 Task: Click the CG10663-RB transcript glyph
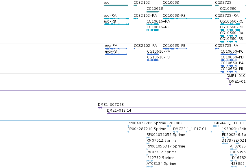point(188,19)
